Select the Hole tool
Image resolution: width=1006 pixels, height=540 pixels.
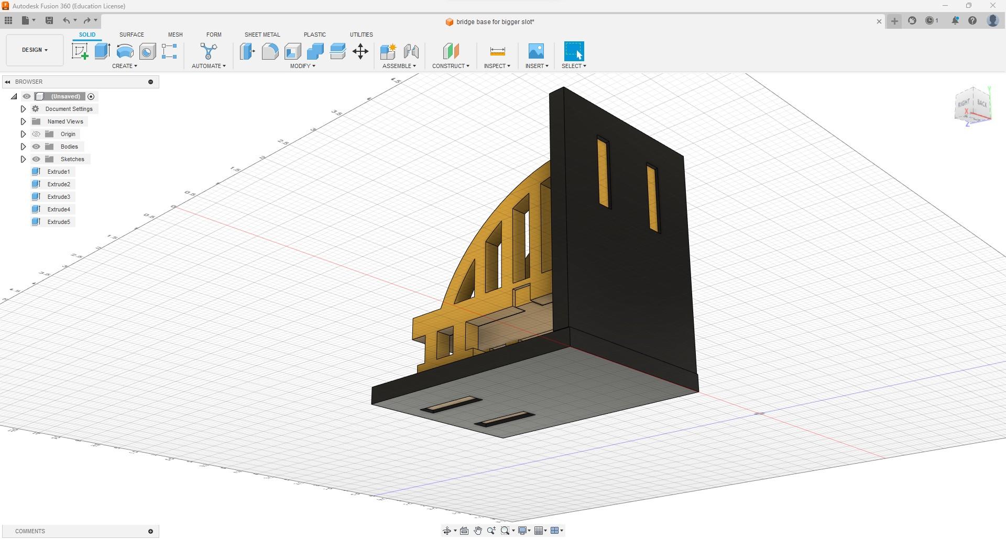(147, 51)
